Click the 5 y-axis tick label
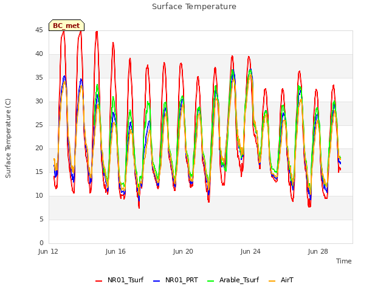The height and width of the screenshot is (292, 389). (x=41, y=219)
